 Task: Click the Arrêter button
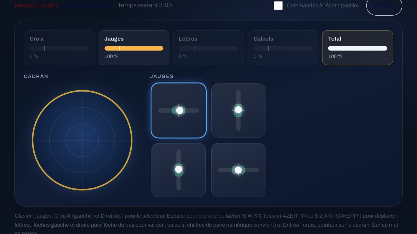click(384, 6)
